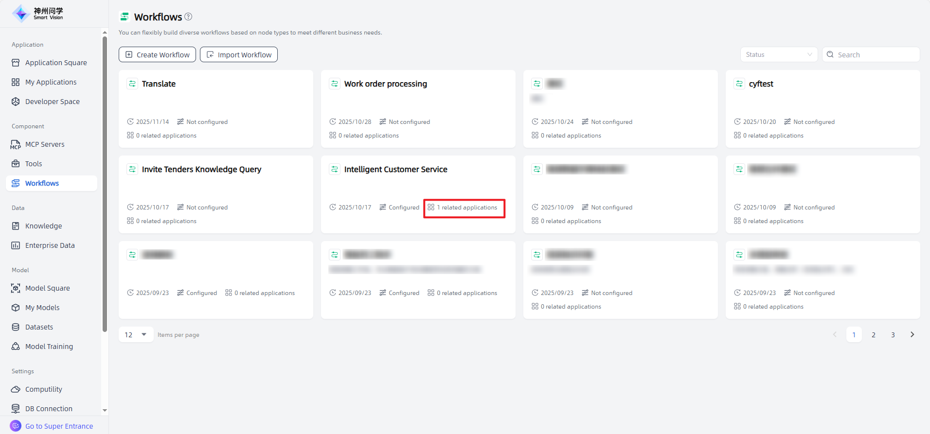Click the cyftest workflow card icon

(739, 84)
